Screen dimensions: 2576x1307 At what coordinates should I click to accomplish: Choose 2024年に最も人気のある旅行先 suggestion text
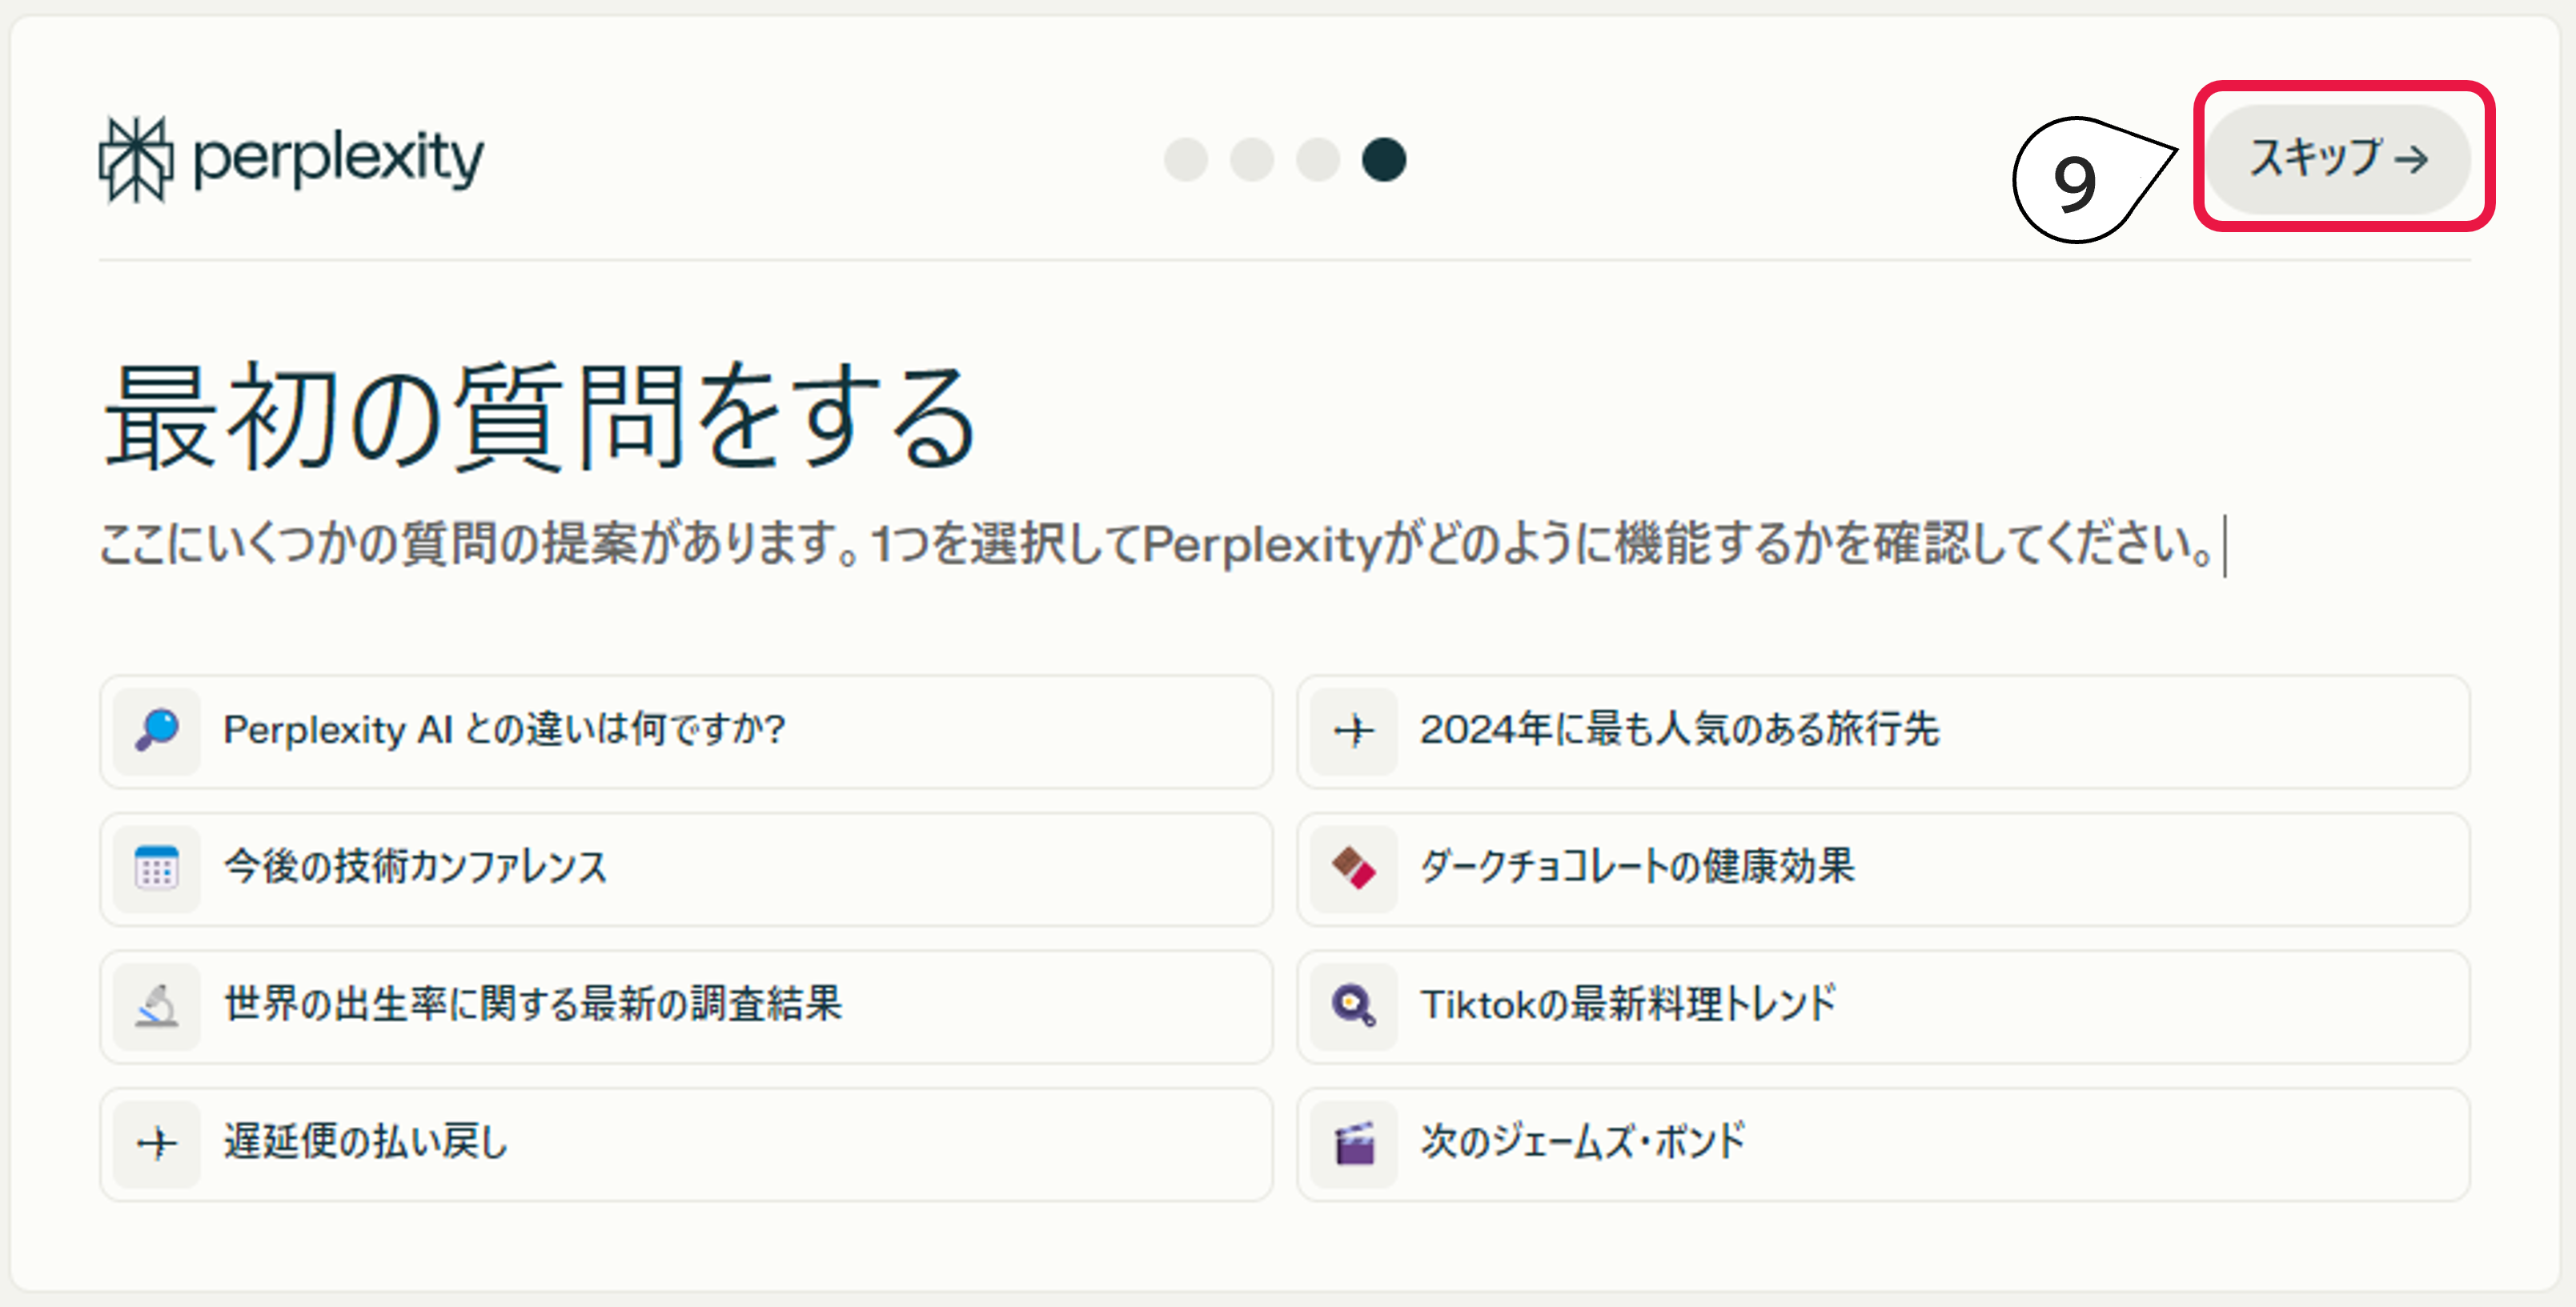point(1680,730)
